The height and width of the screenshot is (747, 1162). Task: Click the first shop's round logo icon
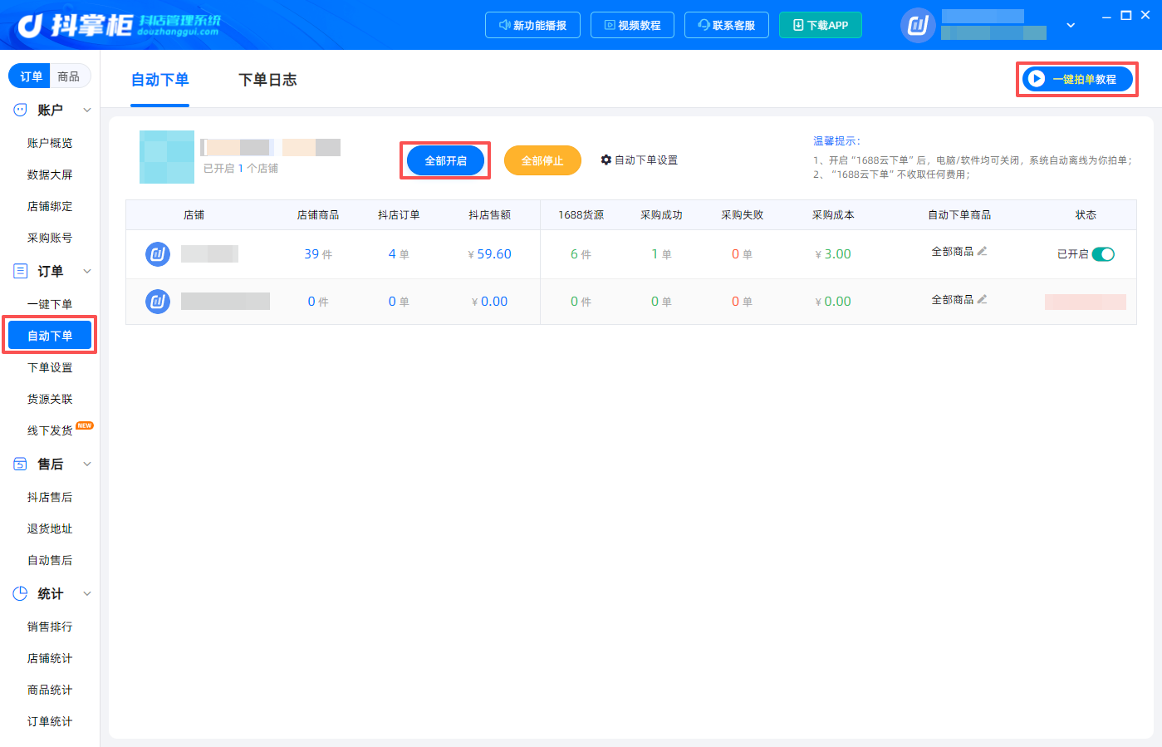158,253
